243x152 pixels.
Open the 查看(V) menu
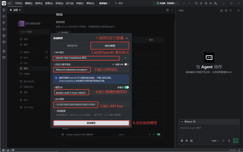[x=49, y=3]
